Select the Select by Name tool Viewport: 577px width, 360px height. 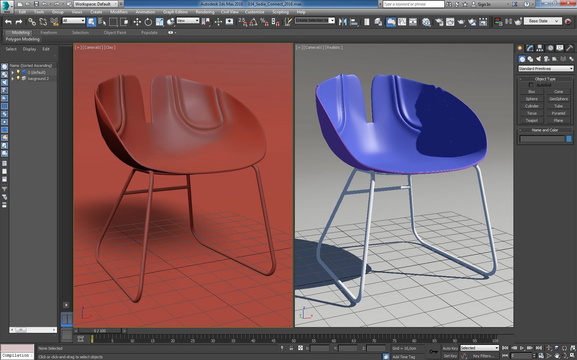point(102,22)
